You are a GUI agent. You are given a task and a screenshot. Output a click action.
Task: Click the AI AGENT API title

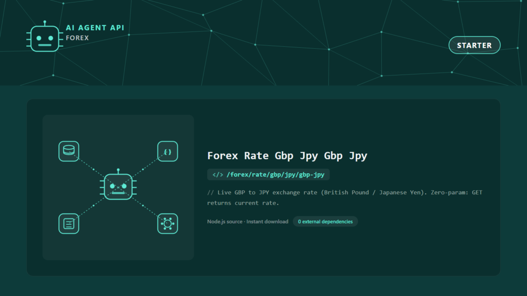point(95,28)
